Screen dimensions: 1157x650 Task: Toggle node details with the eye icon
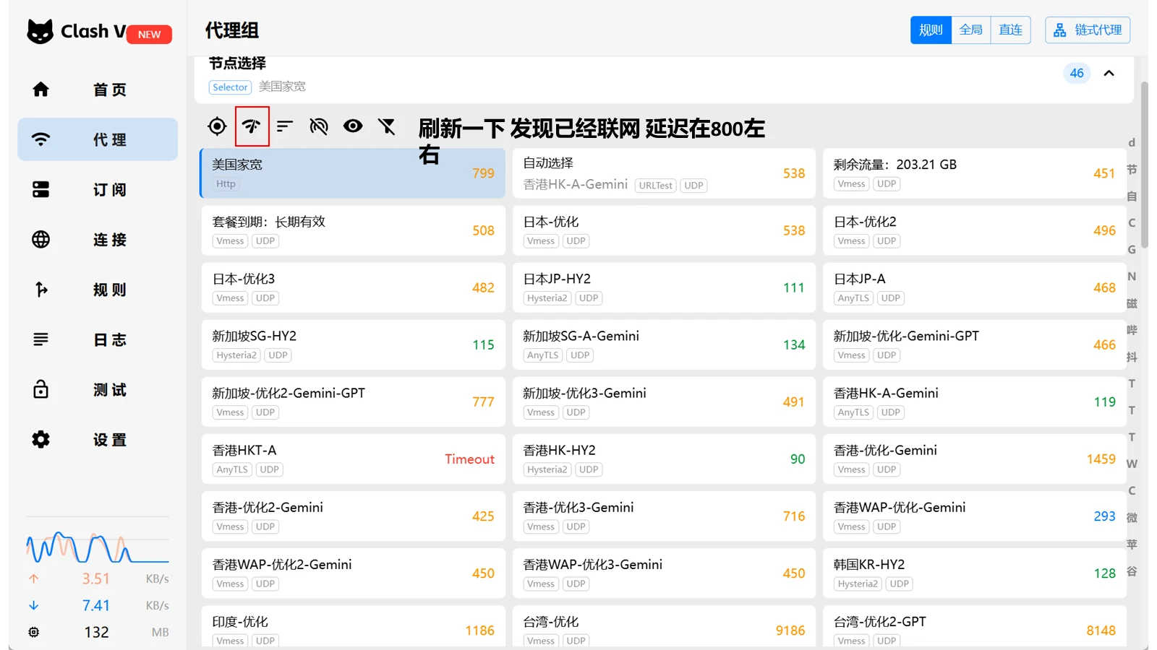353,126
